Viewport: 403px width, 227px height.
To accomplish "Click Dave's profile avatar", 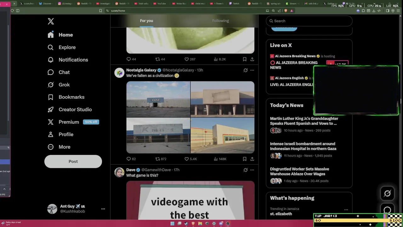I will [x=119, y=172].
